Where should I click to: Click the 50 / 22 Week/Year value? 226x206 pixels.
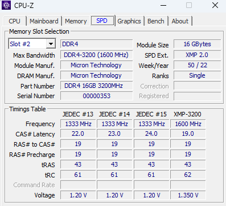(x=198, y=65)
